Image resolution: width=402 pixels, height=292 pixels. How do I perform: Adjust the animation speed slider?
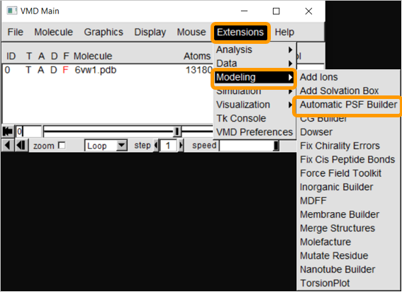249,146
